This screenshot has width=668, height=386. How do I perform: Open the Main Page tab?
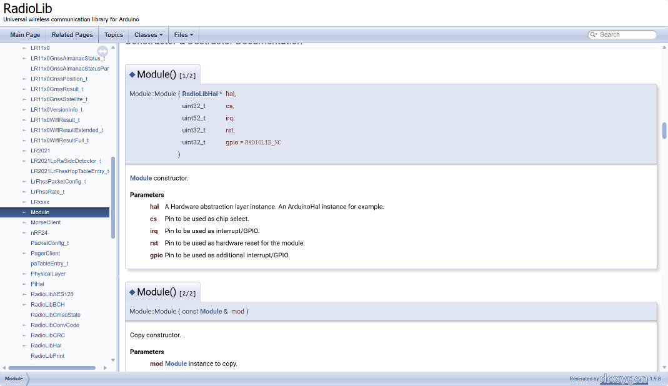25,34
